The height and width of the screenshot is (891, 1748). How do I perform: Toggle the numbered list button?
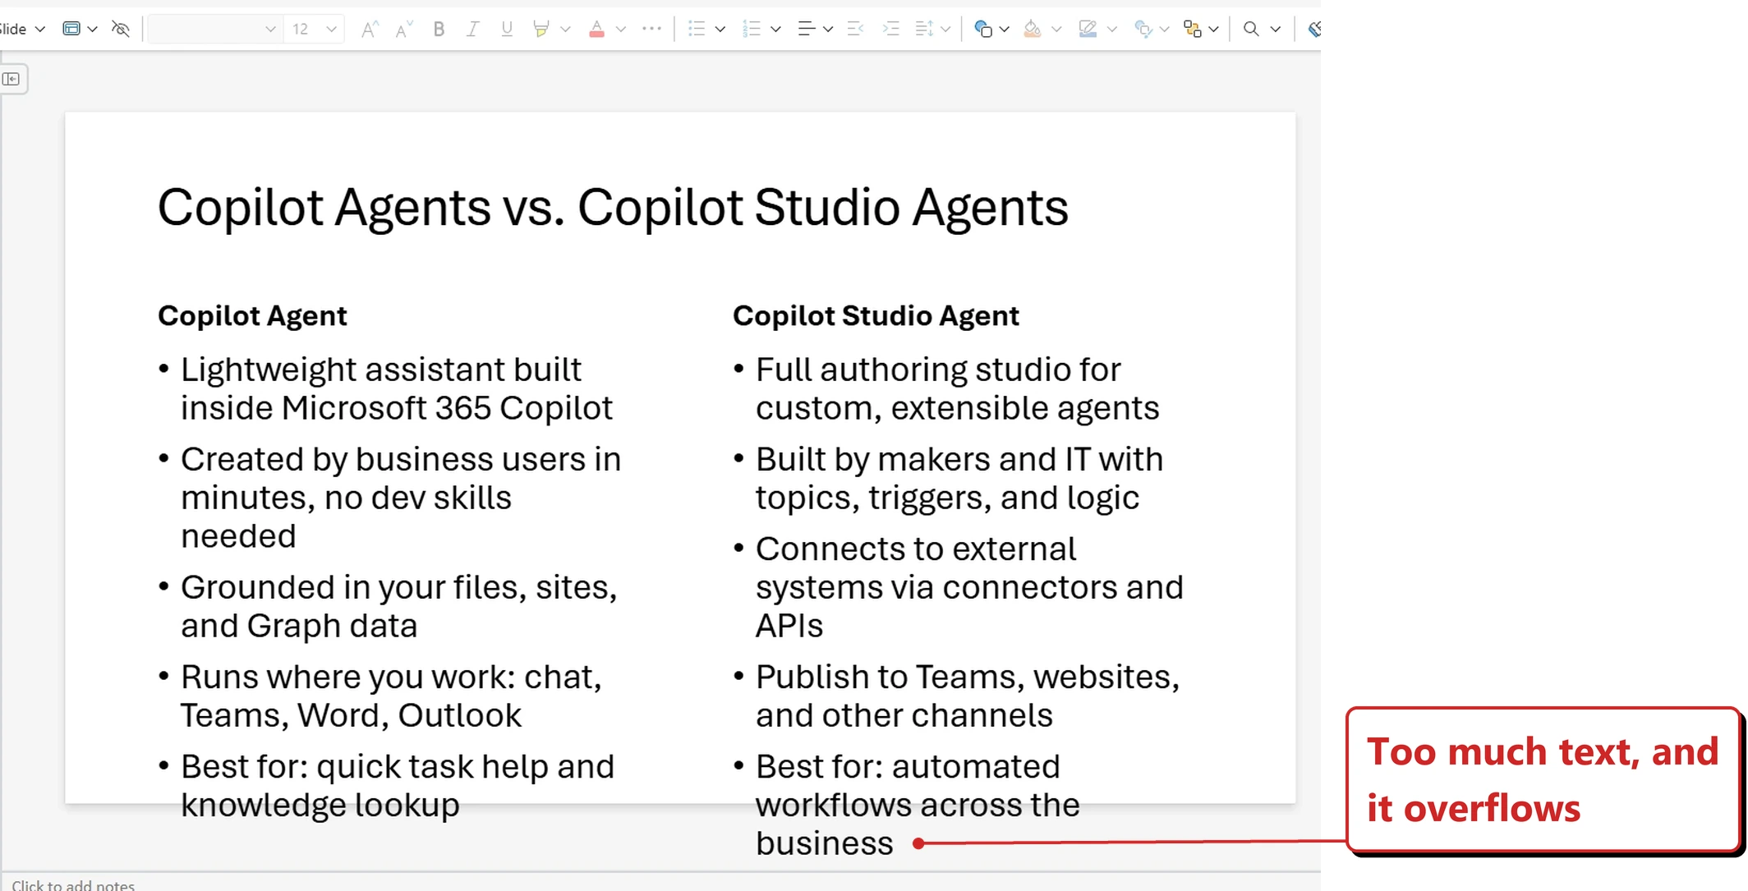[751, 29]
